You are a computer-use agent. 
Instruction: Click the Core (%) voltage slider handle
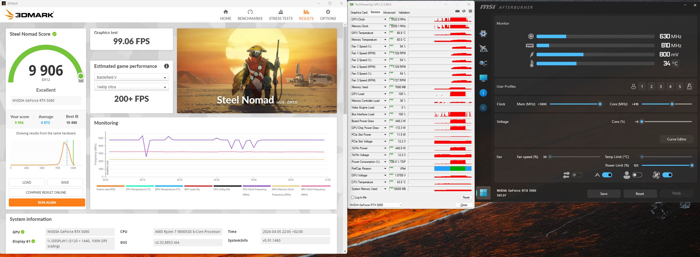642,122
